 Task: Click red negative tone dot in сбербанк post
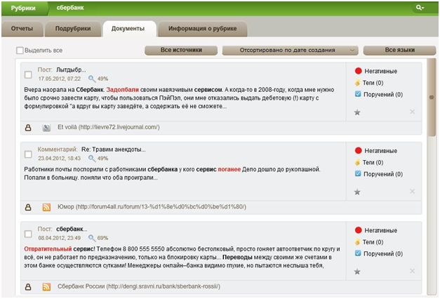(x=358, y=230)
